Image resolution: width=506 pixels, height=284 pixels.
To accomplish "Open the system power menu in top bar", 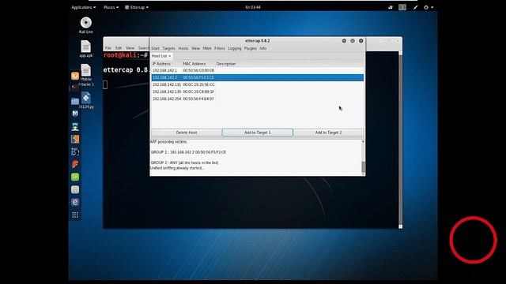I will (x=429, y=7).
